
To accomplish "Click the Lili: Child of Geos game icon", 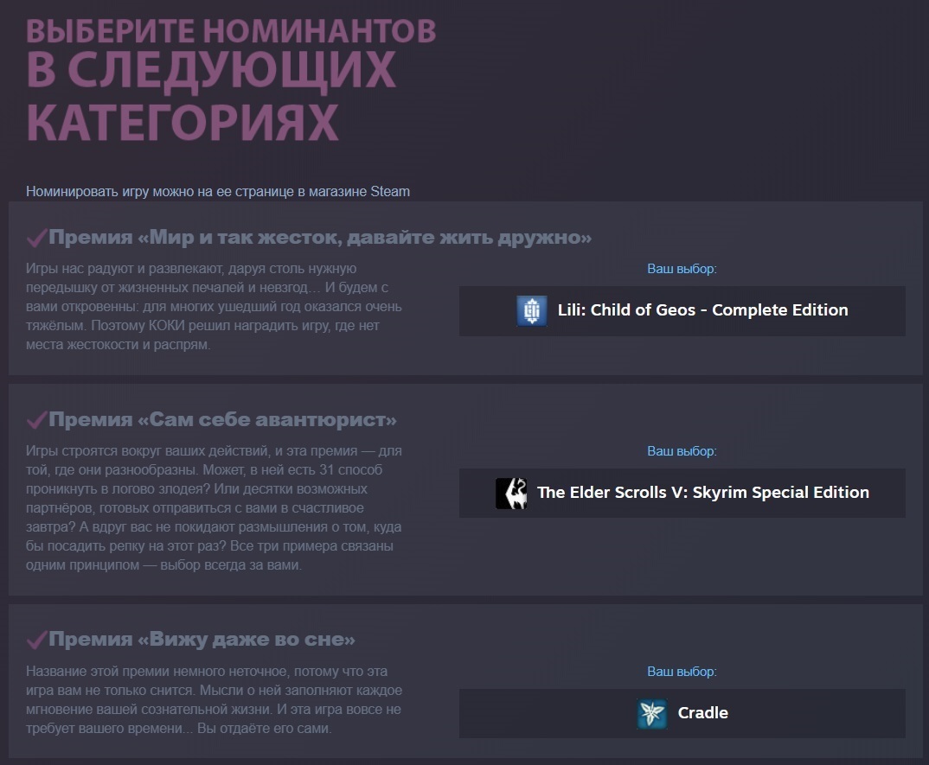I will (x=531, y=311).
